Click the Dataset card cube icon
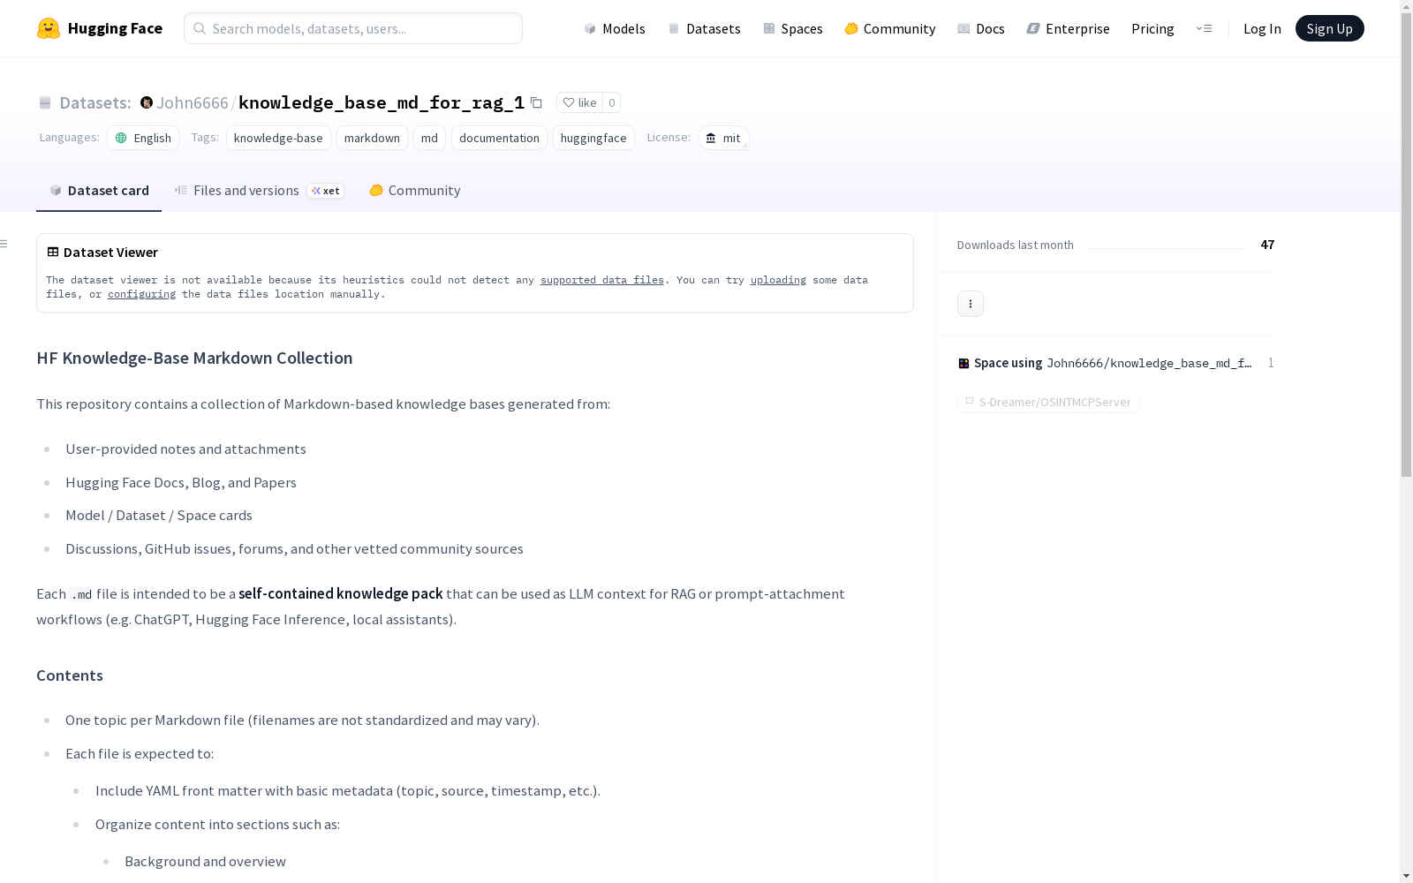Viewport: 1413px width, 883px height. [x=56, y=190]
